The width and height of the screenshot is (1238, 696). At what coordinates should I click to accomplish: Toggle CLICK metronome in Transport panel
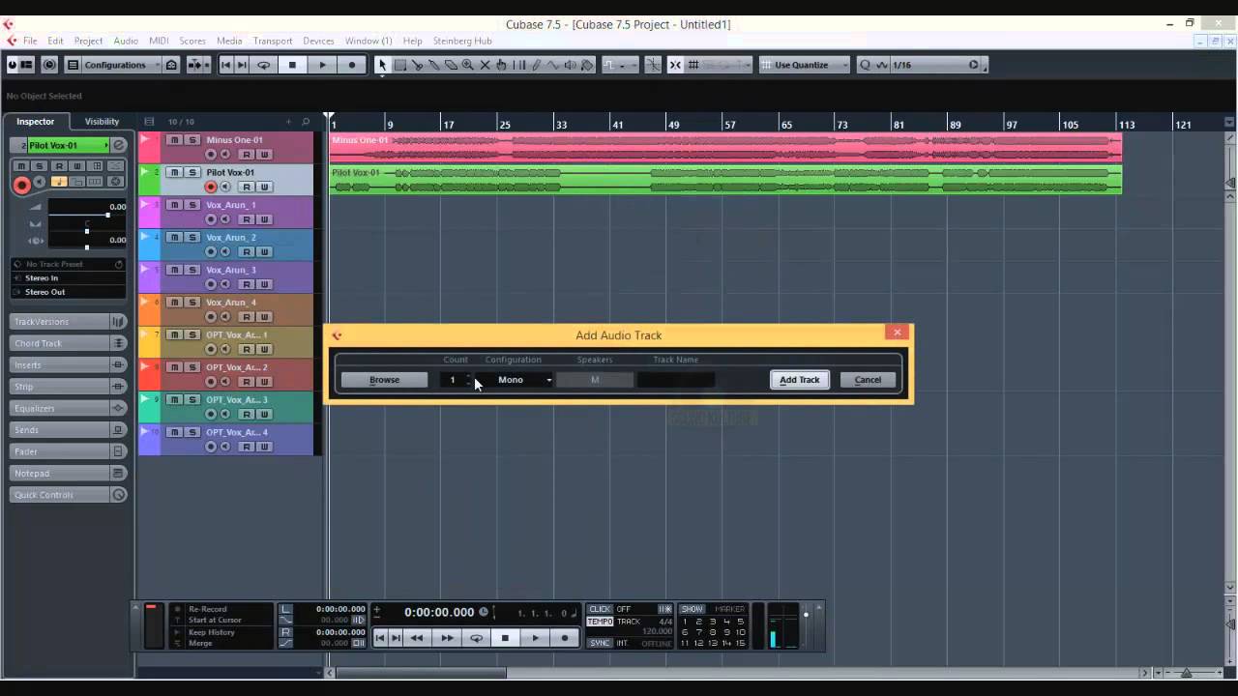tap(600, 609)
